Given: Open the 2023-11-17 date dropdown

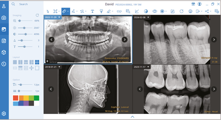Looking at the screenshot, I should [x=148, y=67].
